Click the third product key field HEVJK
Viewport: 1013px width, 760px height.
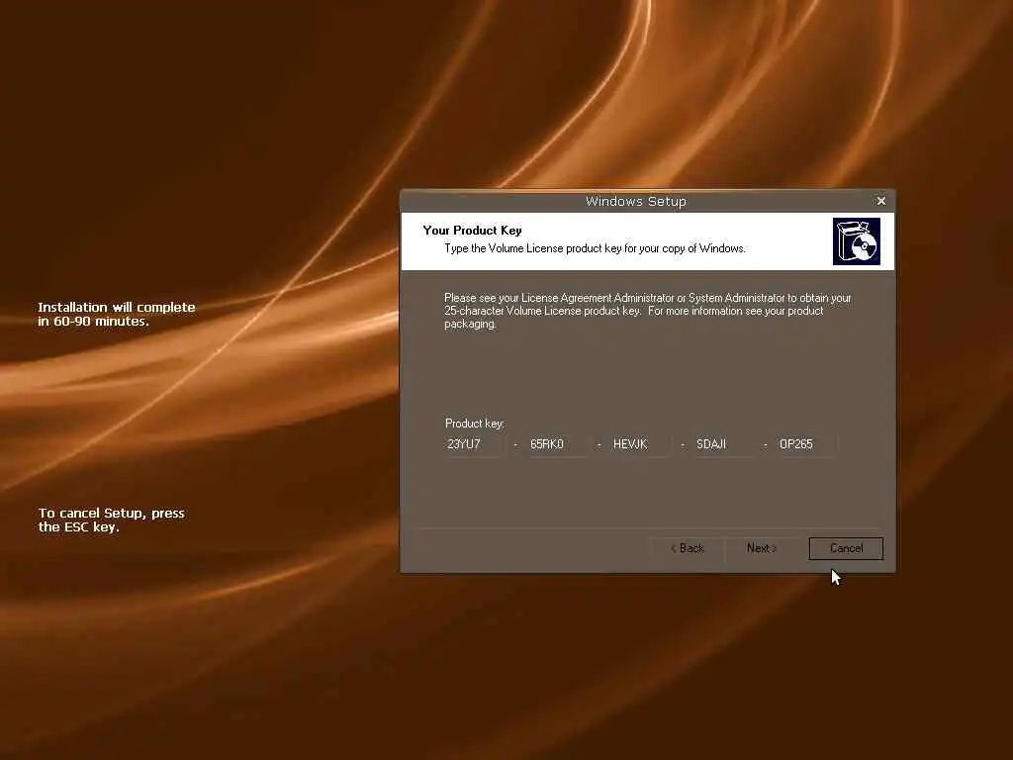640,444
